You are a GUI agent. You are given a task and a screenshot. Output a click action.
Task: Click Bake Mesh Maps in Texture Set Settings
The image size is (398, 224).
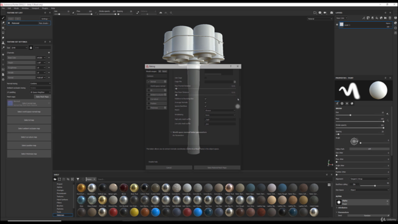coord(42,97)
